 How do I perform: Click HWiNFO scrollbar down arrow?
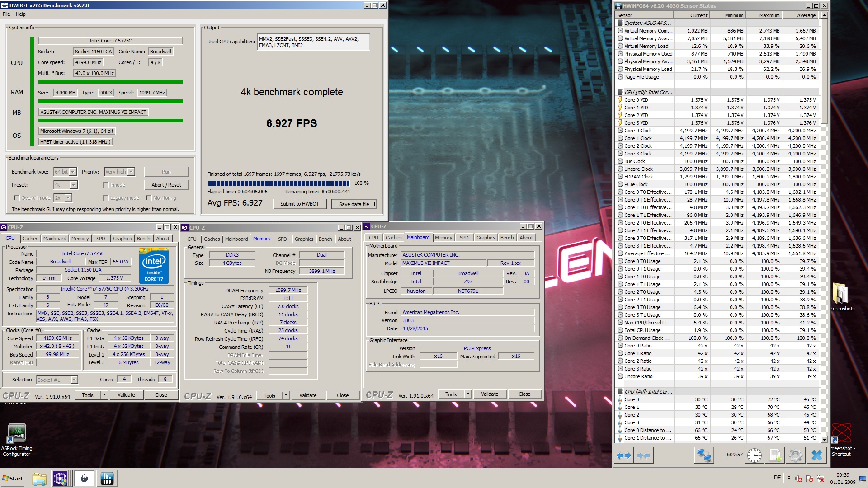[x=824, y=439]
